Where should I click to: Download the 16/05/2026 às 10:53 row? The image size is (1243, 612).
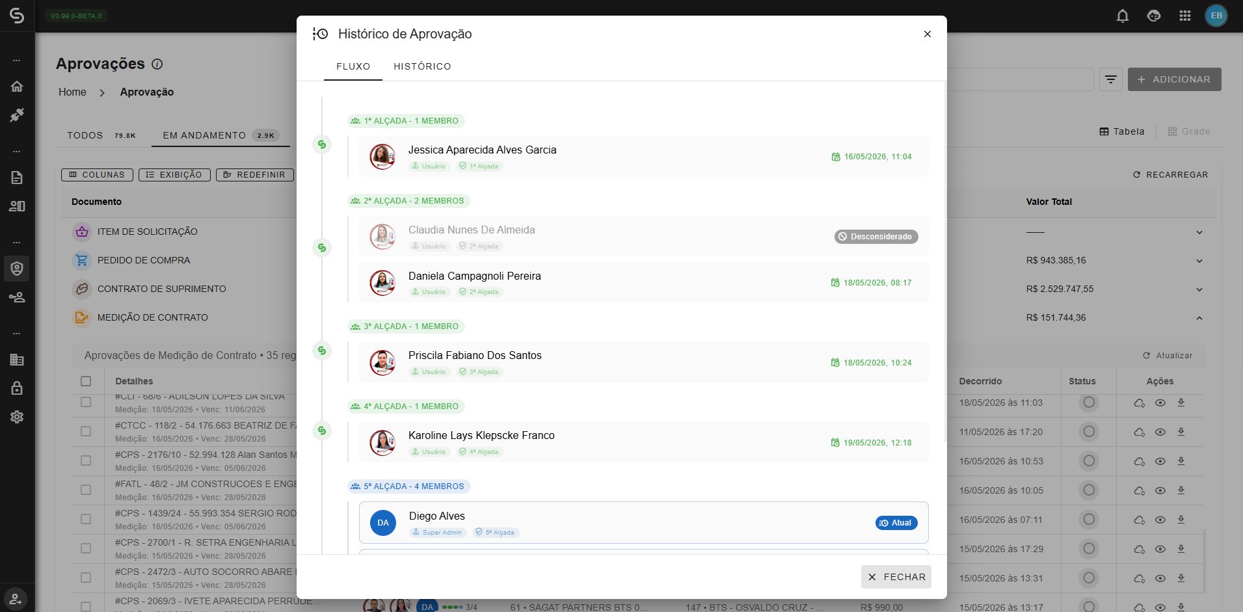[1181, 461]
